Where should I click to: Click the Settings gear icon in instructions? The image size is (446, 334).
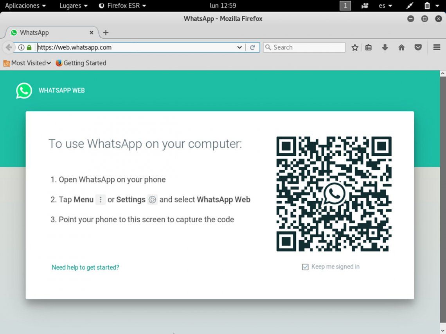tap(153, 200)
